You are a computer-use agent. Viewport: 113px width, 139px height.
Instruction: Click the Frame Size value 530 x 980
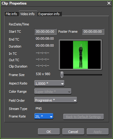tap(43, 74)
